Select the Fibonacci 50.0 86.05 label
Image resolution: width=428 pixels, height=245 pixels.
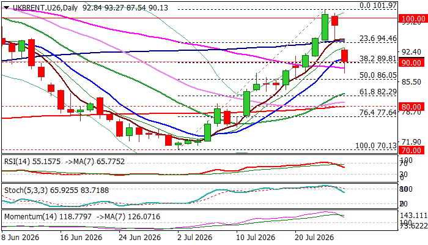[378, 75]
